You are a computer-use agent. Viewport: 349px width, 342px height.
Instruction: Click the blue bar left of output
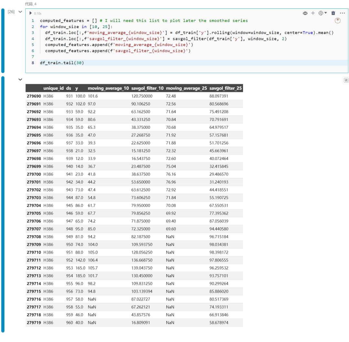tap(3, 204)
